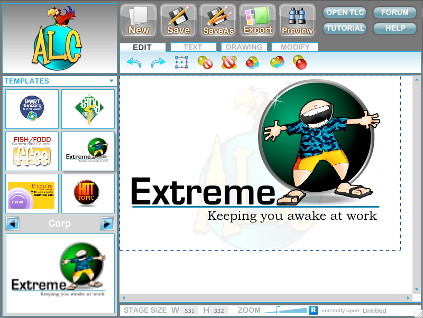This screenshot has width=423, height=318.
Task: Click the SaveAs icon
Action: 218,21
